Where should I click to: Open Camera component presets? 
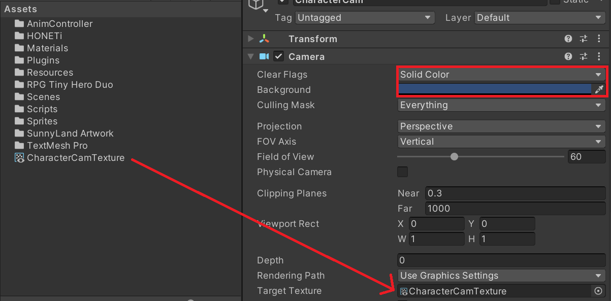(583, 56)
